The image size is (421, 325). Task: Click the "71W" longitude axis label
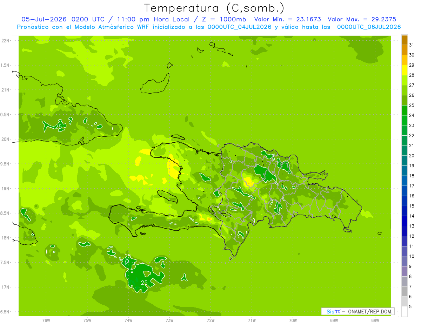pyautogui.click(x=252, y=320)
